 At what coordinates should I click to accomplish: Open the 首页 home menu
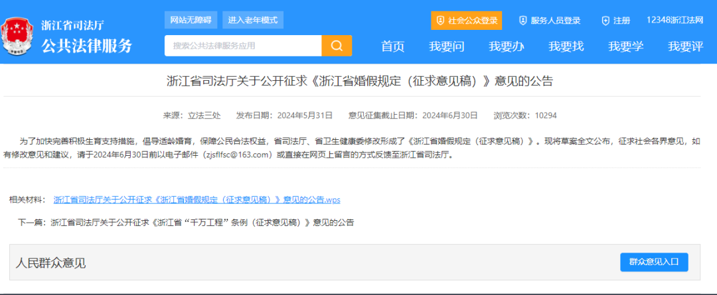pyautogui.click(x=392, y=46)
